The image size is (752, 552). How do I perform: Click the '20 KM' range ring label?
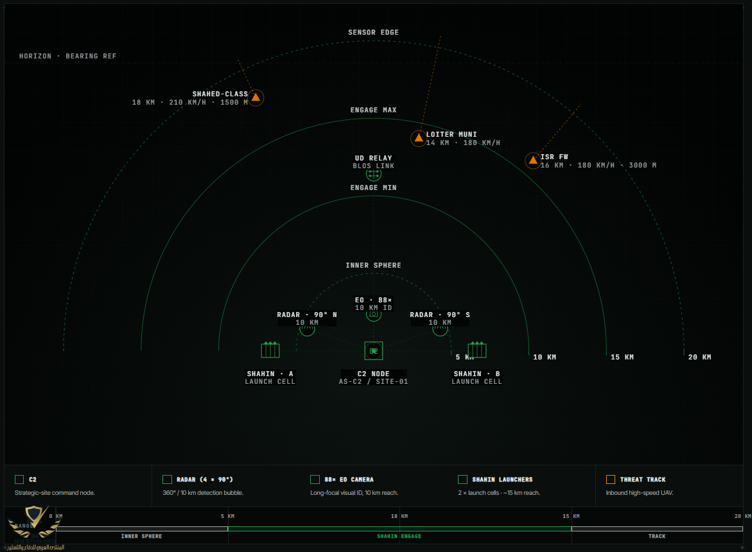700,357
